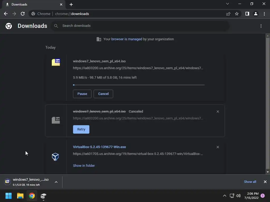The width and height of the screenshot is (270, 202).
Task: Open the notification badge in the tray
Action: tap(263, 196)
